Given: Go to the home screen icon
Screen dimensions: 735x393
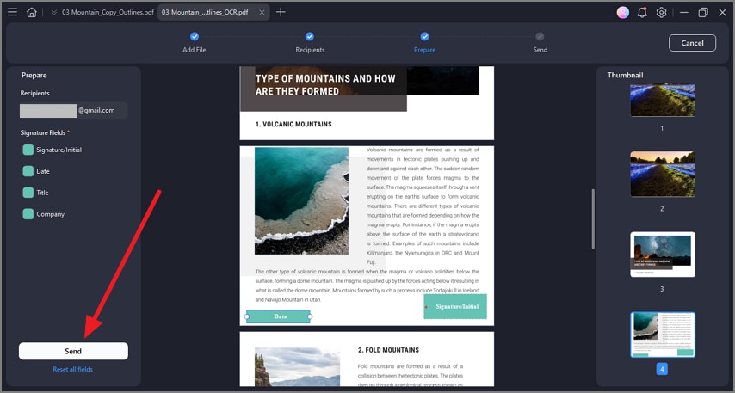Looking at the screenshot, I should click(x=31, y=12).
